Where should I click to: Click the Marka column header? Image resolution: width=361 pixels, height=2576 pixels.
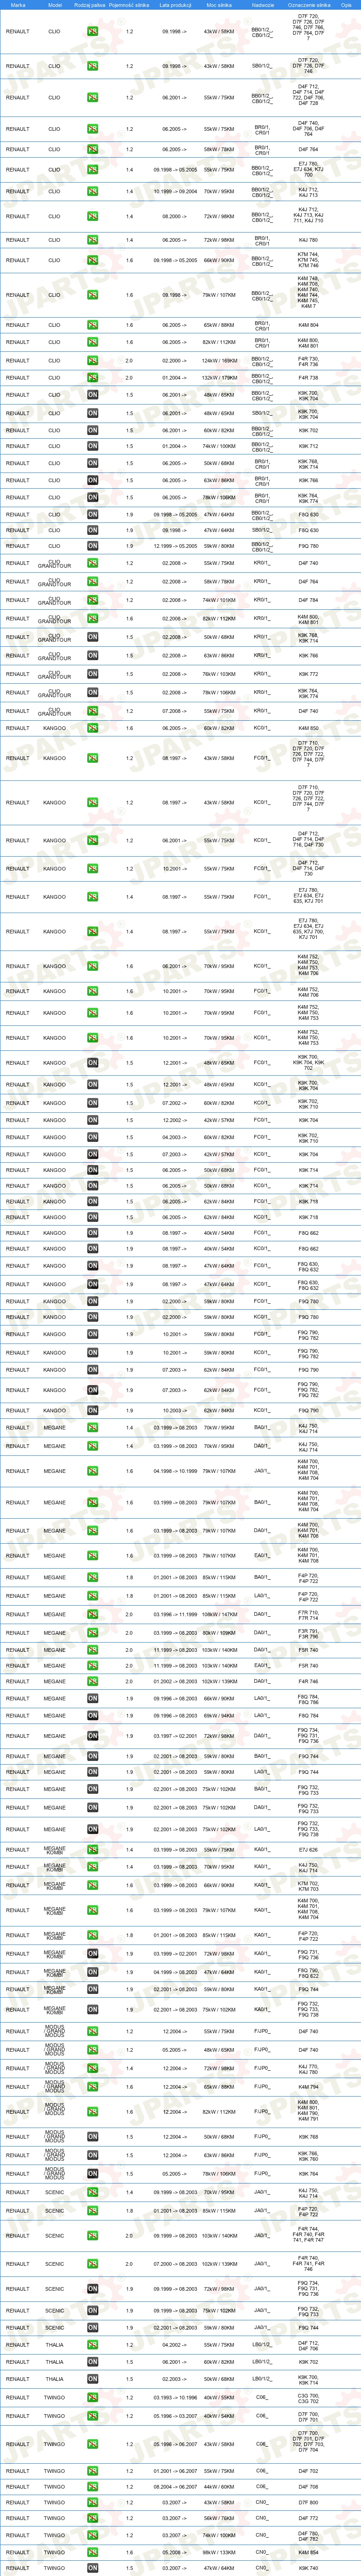coord(18,5)
